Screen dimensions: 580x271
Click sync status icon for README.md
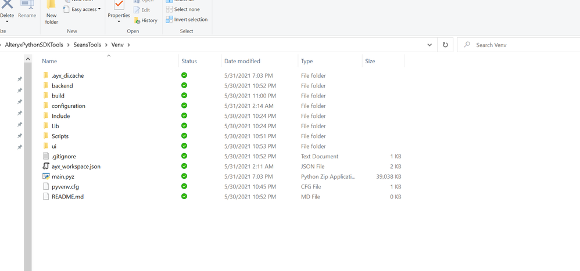184,196
